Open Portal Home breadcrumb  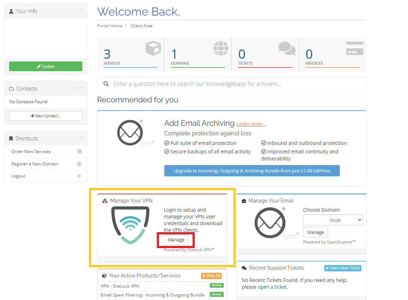[110, 26]
